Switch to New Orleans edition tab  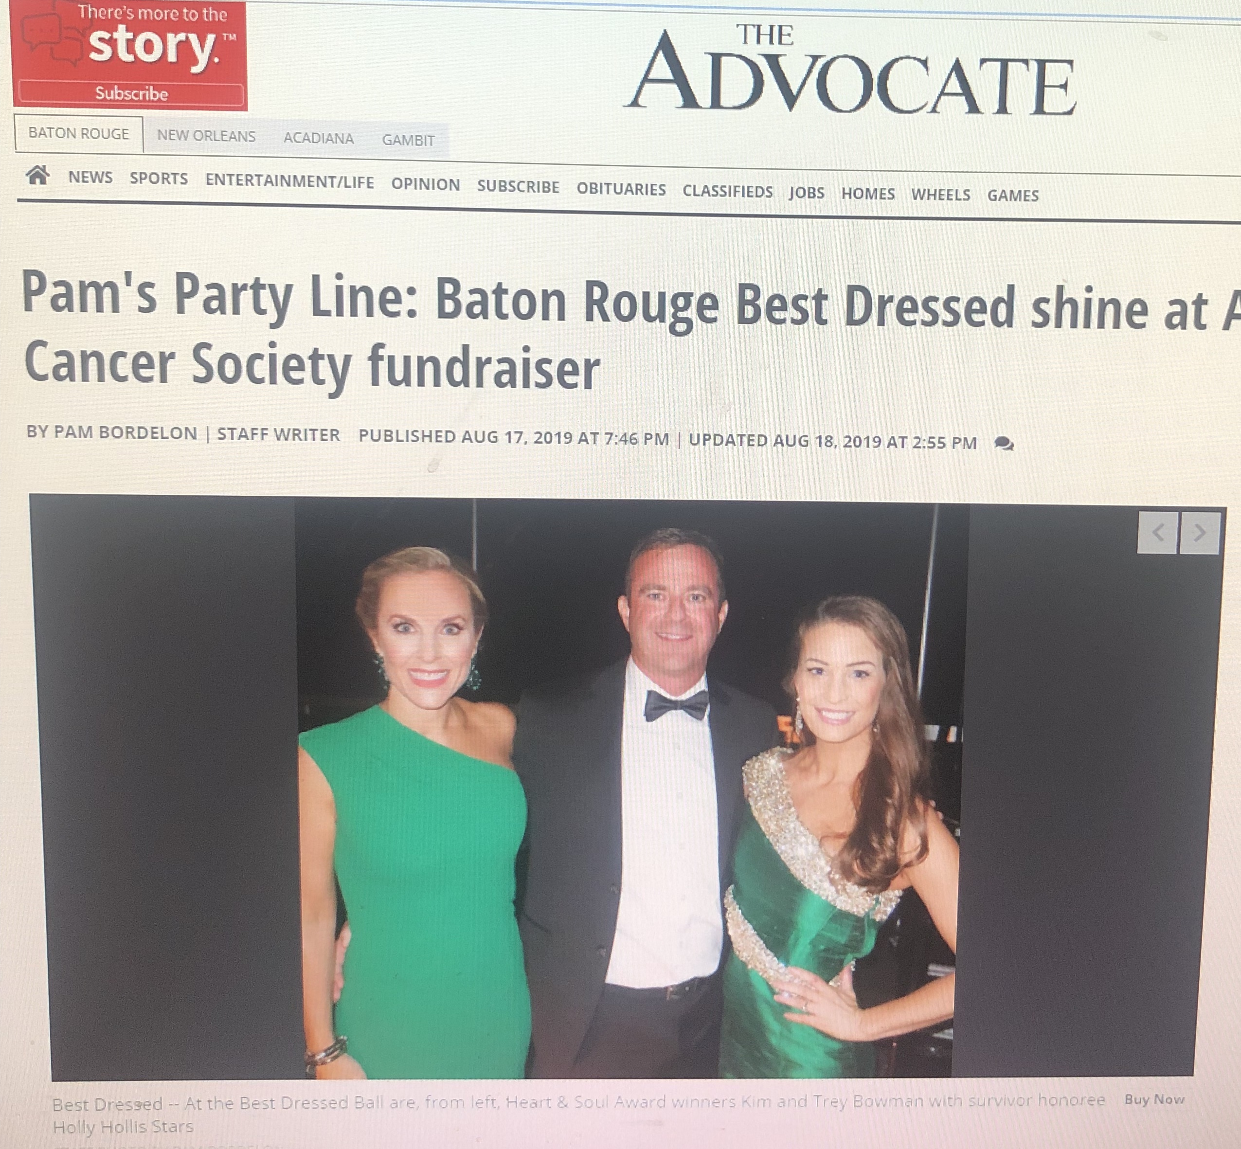(x=206, y=136)
